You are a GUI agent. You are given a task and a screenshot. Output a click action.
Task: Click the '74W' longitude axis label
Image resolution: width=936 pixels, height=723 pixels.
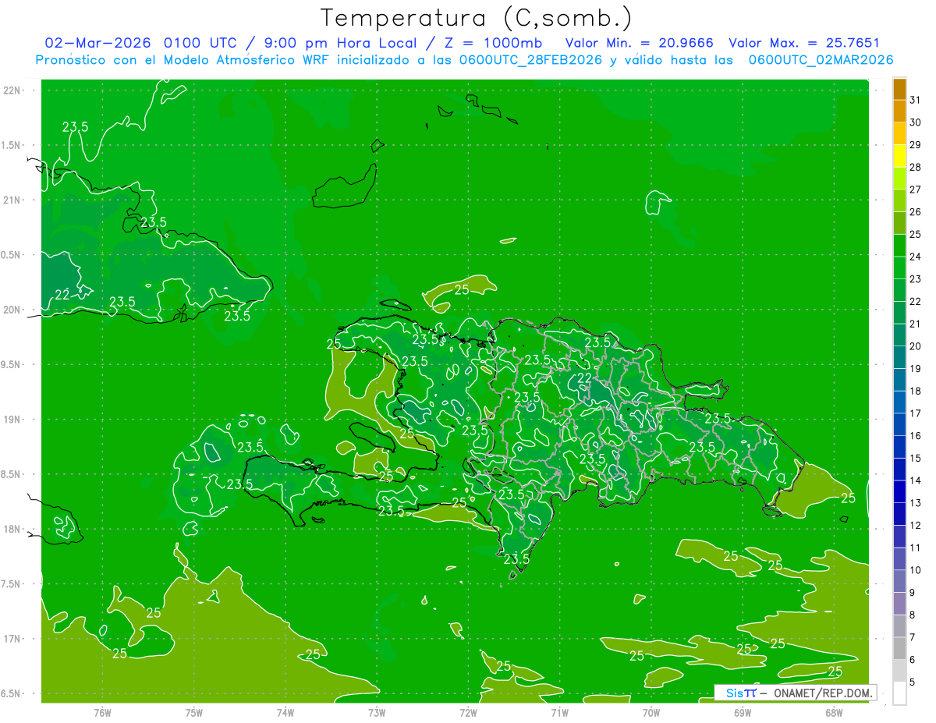pyautogui.click(x=285, y=713)
